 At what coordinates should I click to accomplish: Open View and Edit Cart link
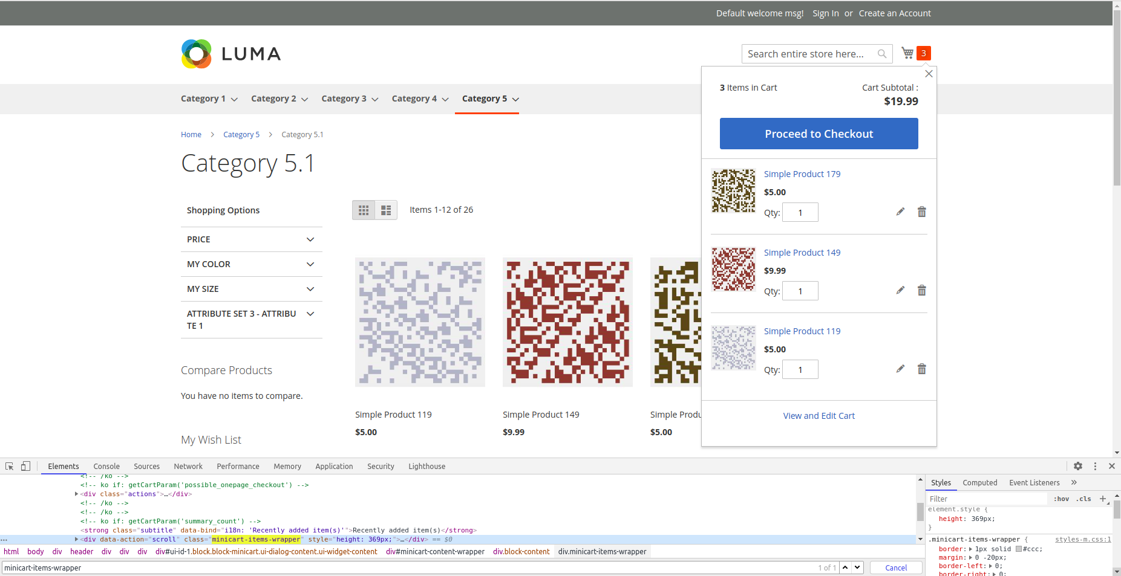(819, 416)
